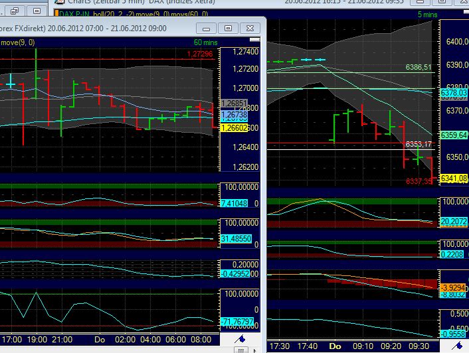This screenshot has height=353, width=469.
Task: Click the blue flag icon in the Forex chart
Action: [x=240, y=339]
